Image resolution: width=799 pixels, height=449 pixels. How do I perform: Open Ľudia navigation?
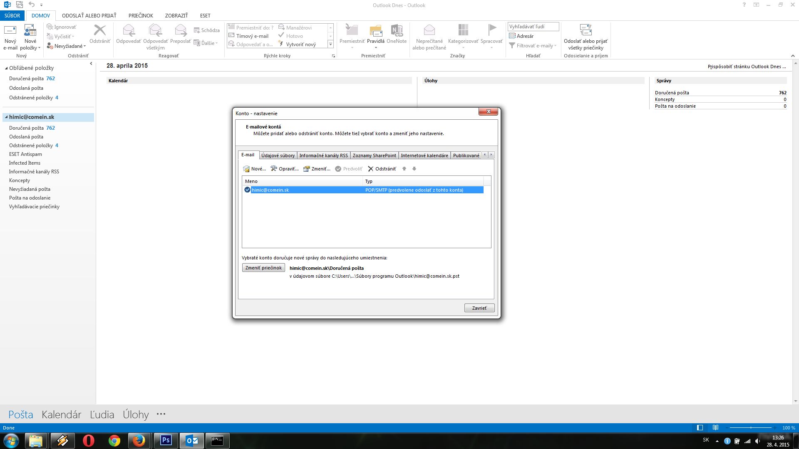tap(102, 414)
